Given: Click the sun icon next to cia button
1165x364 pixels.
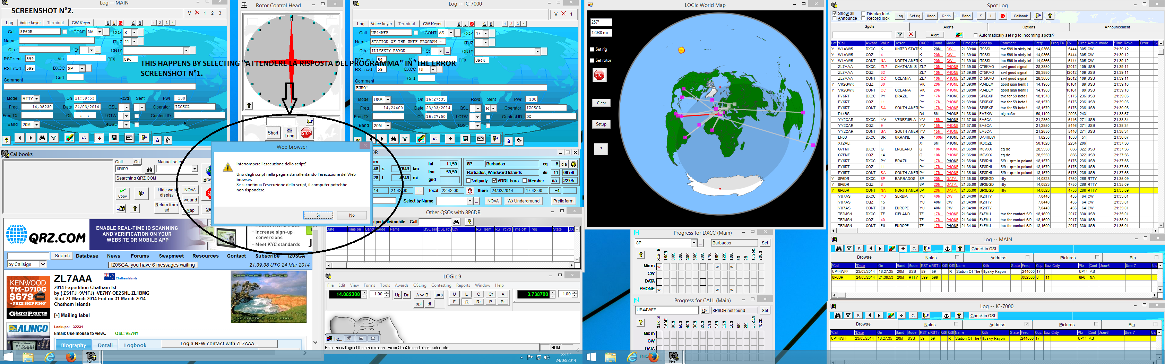Looking at the screenshot, I should 573,164.
